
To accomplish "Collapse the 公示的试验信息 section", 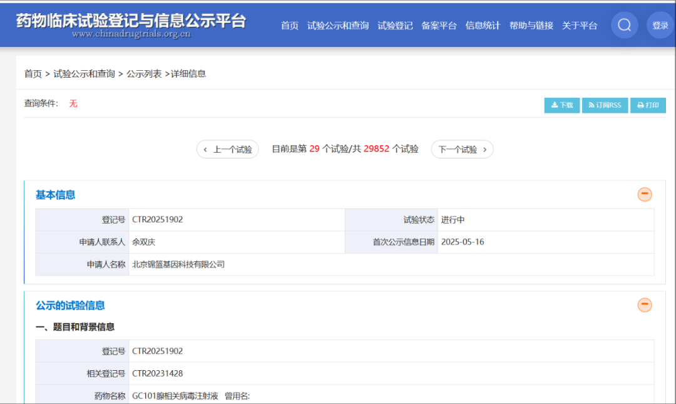I will click(645, 305).
